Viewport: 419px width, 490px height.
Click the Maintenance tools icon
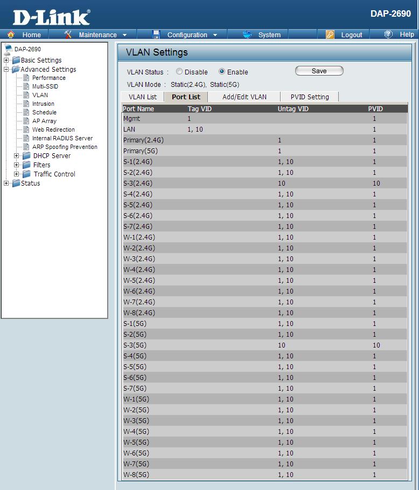click(x=68, y=35)
